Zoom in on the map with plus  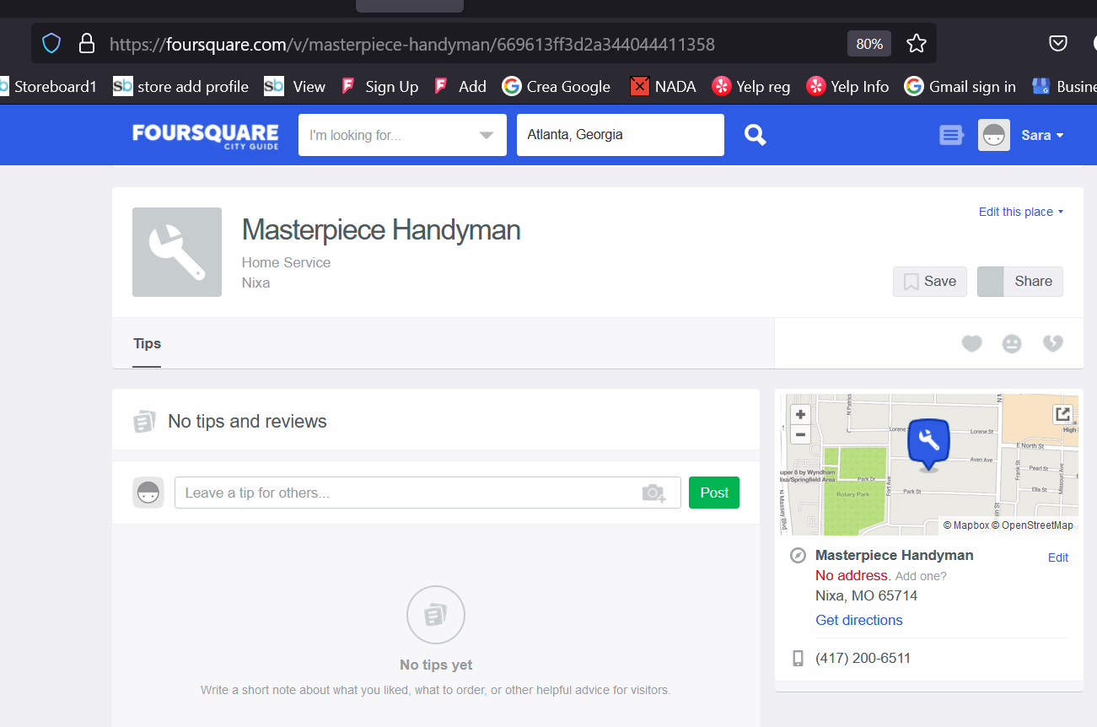[x=800, y=414]
